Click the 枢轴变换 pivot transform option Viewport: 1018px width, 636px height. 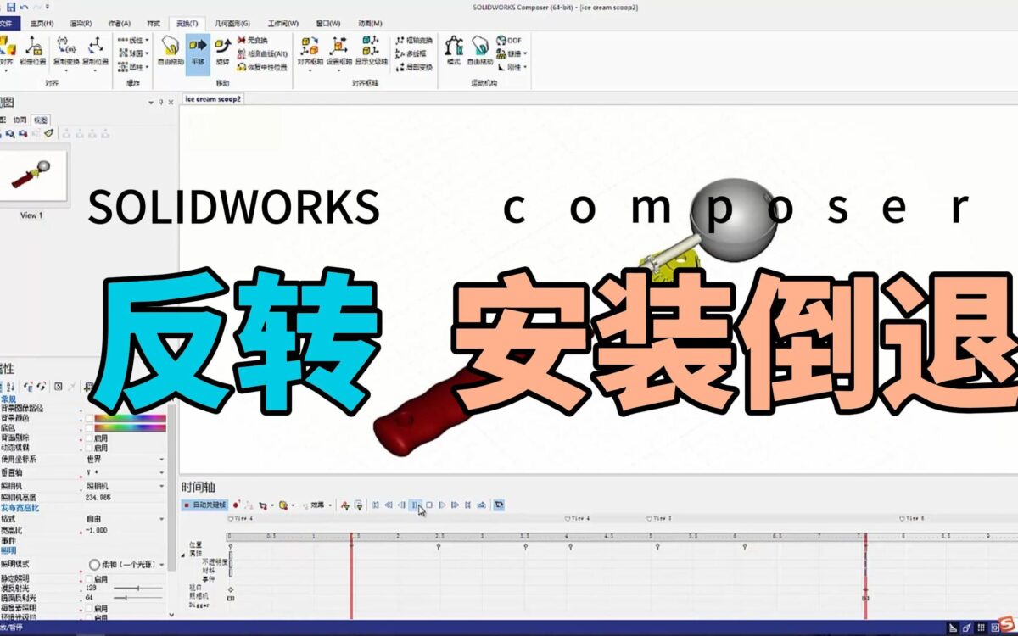414,40
